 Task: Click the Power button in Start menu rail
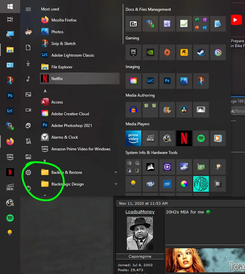28,188
